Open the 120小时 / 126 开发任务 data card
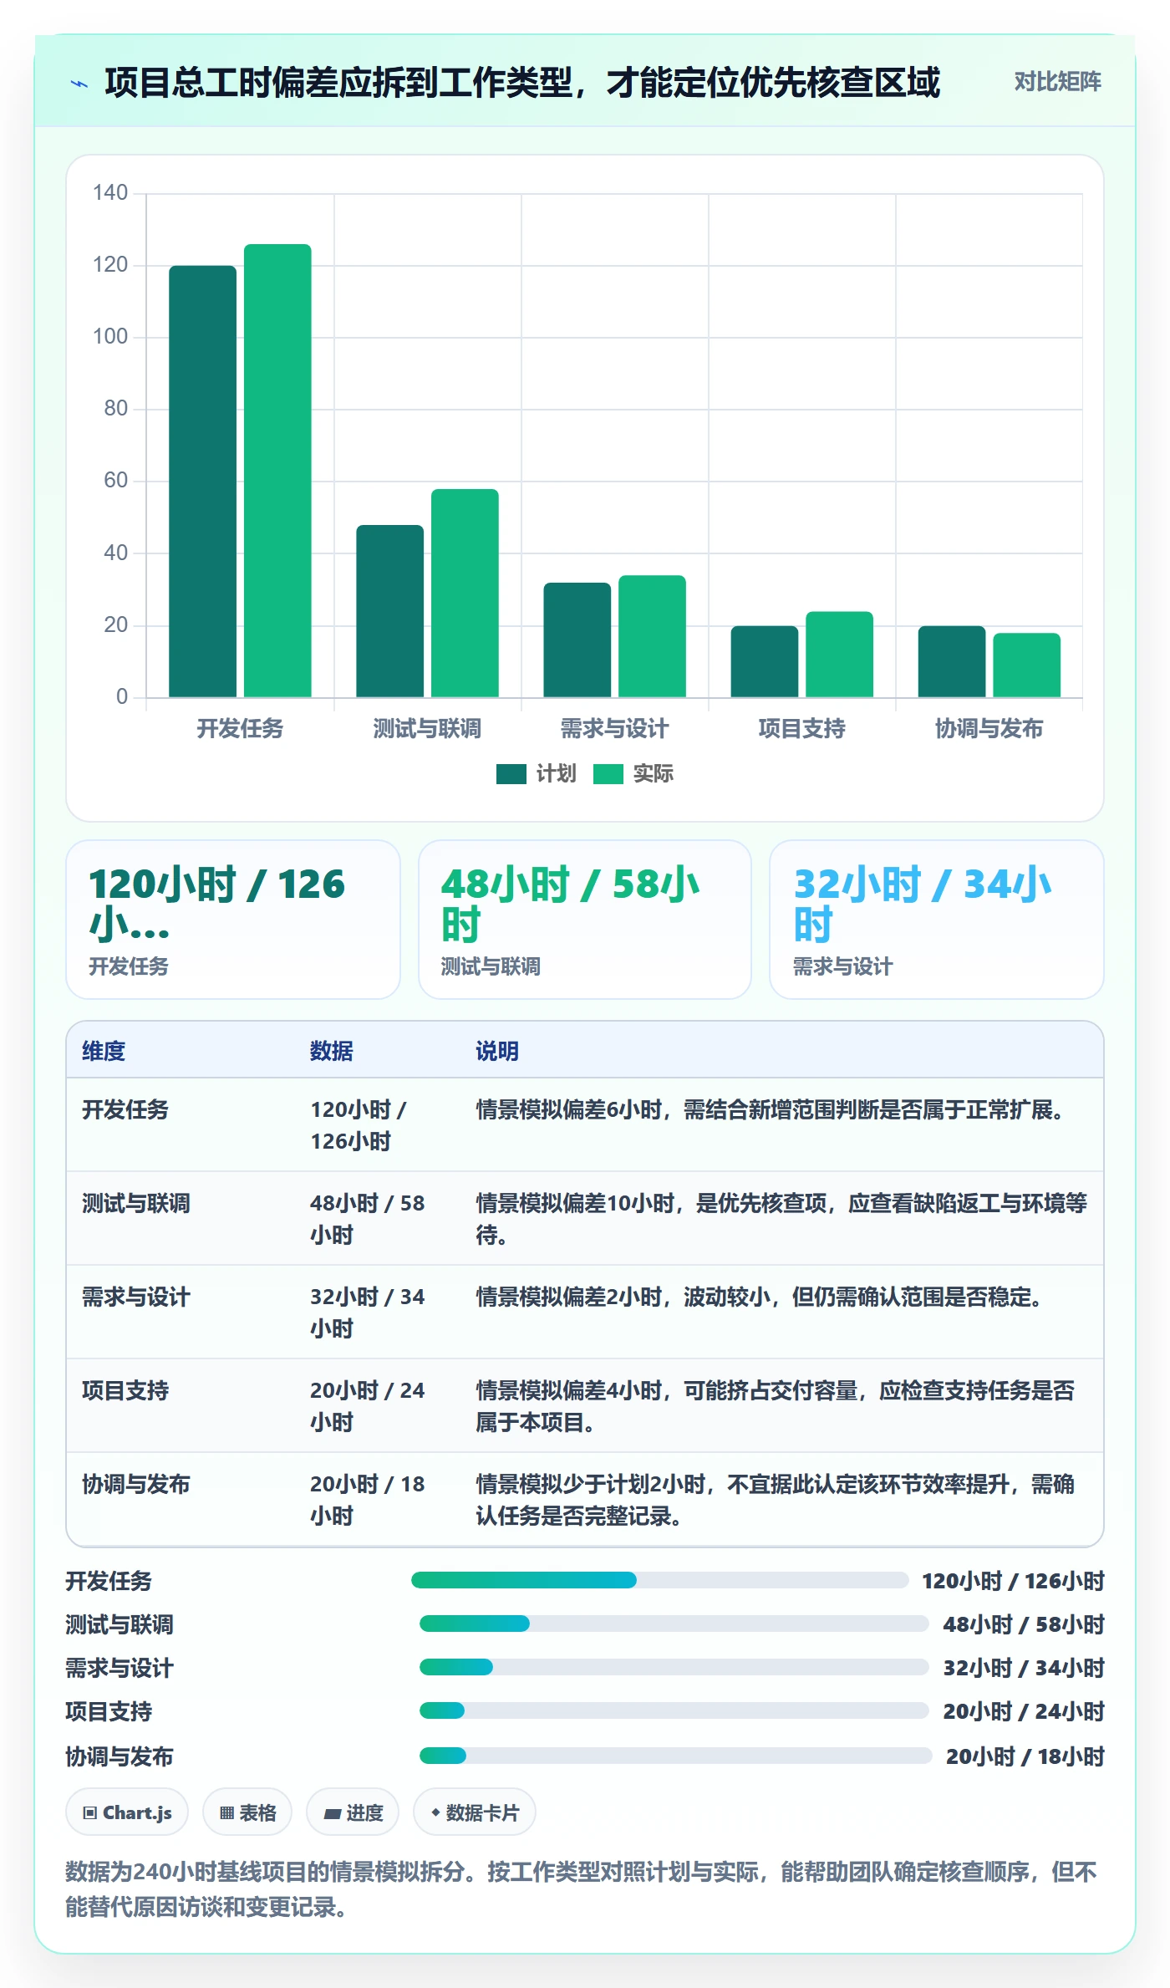 pos(233,920)
